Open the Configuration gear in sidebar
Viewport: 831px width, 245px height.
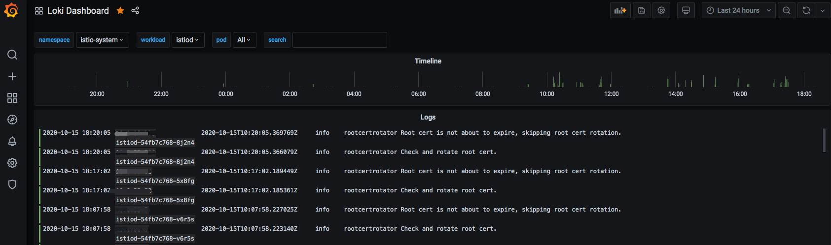click(12, 163)
